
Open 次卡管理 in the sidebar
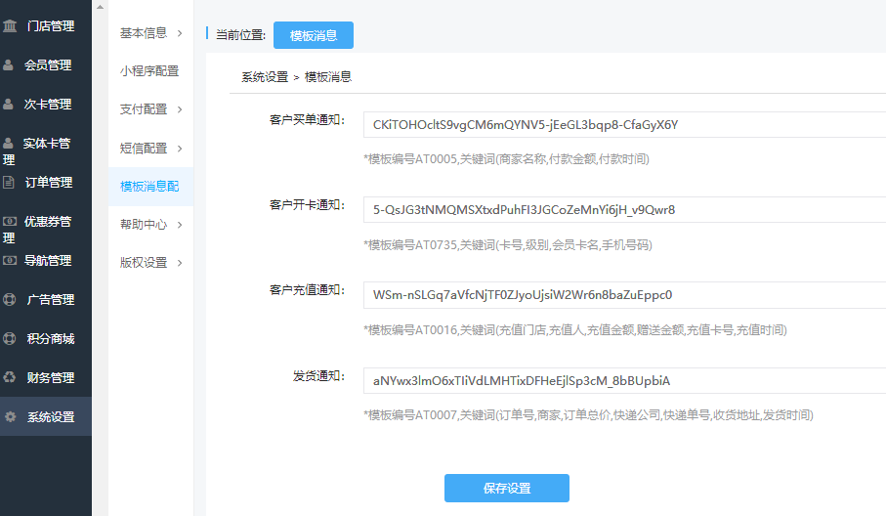tap(46, 104)
